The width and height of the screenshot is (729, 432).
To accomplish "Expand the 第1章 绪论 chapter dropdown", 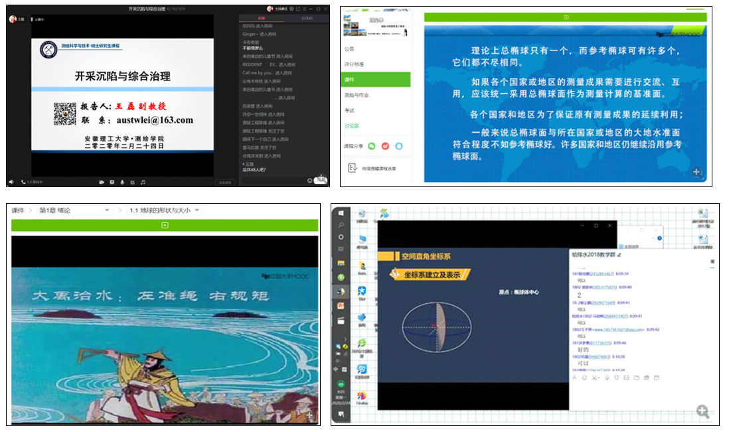I will point(107,210).
